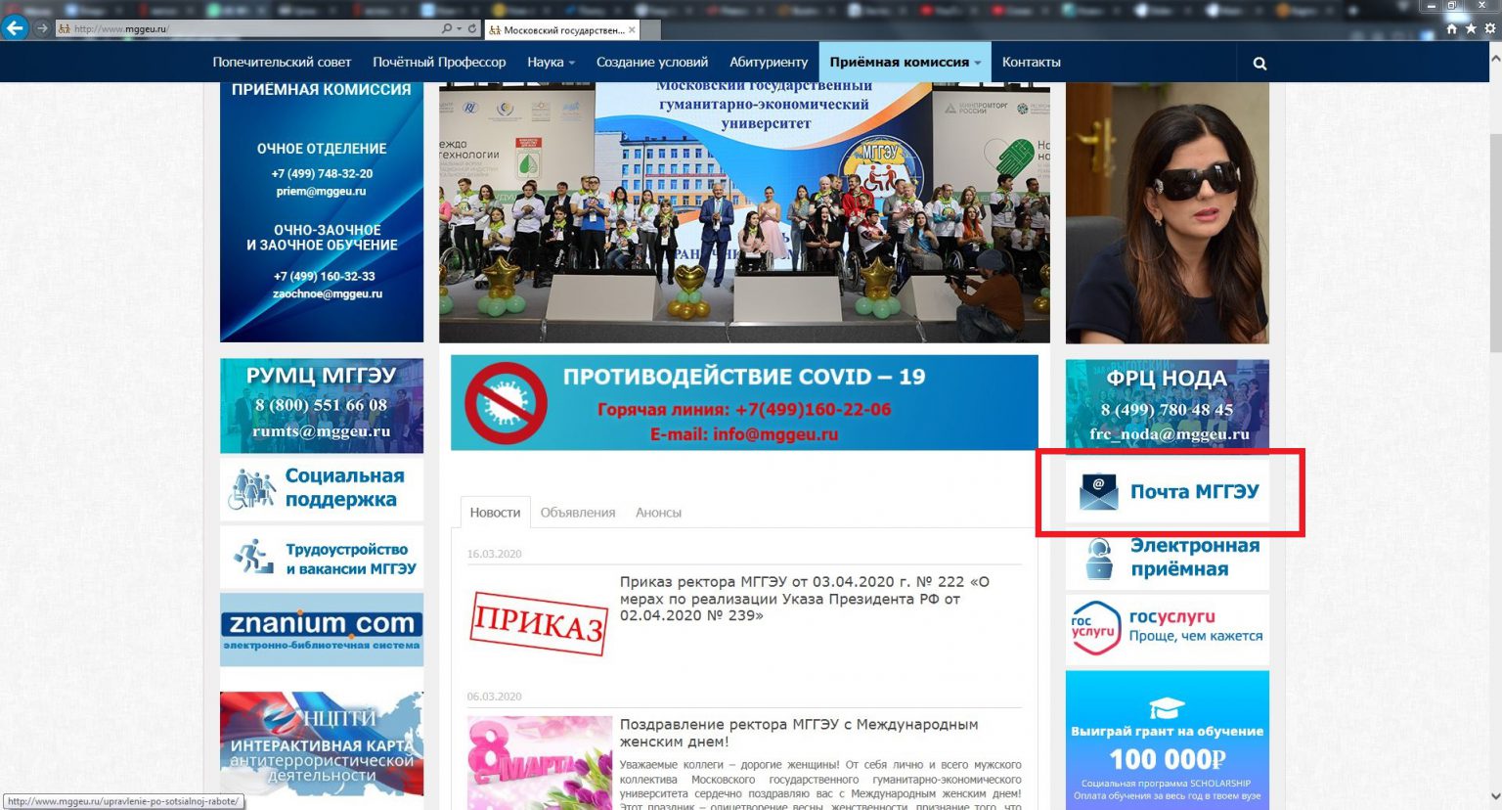Open browser settings gear icon

(x=1489, y=29)
